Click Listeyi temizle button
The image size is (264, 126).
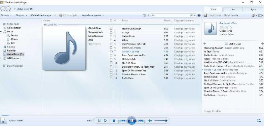pos(231,15)
